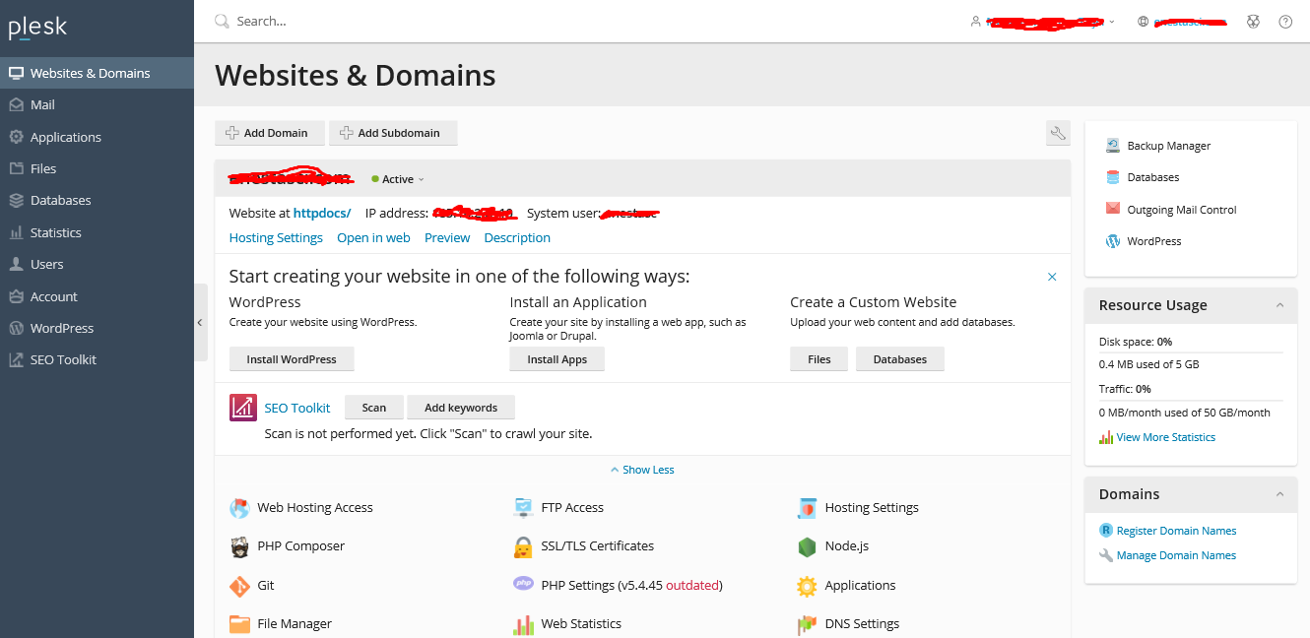Image resolution: width=1310 pixels, height=638 pixels.
Task: Open Statistics in the sidebar
Action: [97, 232]
